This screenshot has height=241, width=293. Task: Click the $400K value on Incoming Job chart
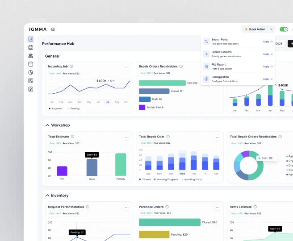101,81
